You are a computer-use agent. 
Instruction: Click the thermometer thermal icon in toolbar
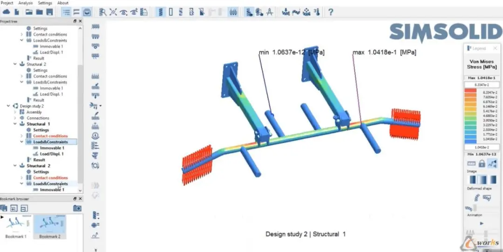tap(317, 12)
